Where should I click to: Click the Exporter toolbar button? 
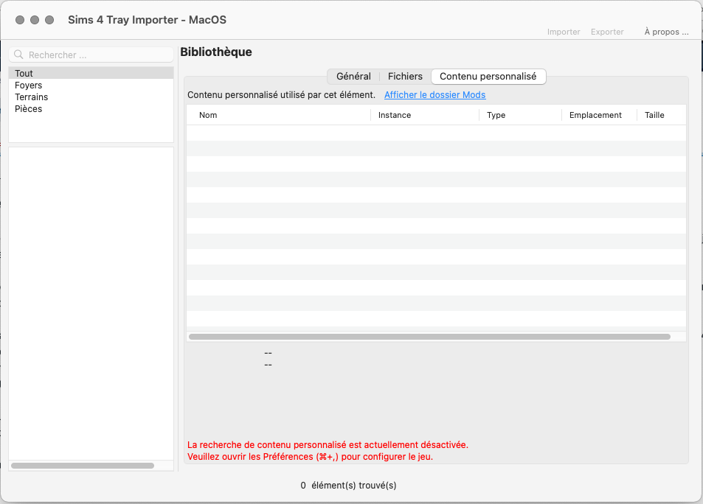(607, 32)
